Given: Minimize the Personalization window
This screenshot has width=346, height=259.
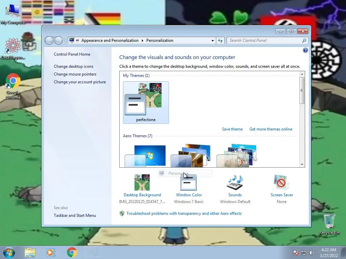Looking at the screenshot, I should (x=280, y=31).
